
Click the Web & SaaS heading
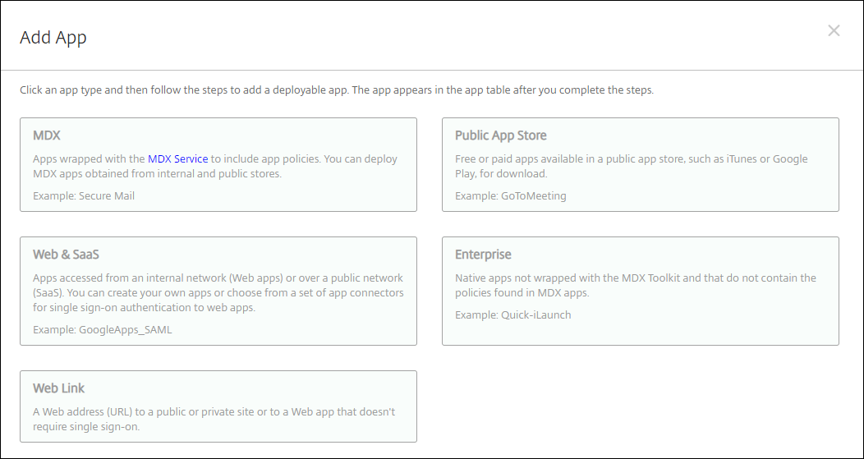[66, 255]
